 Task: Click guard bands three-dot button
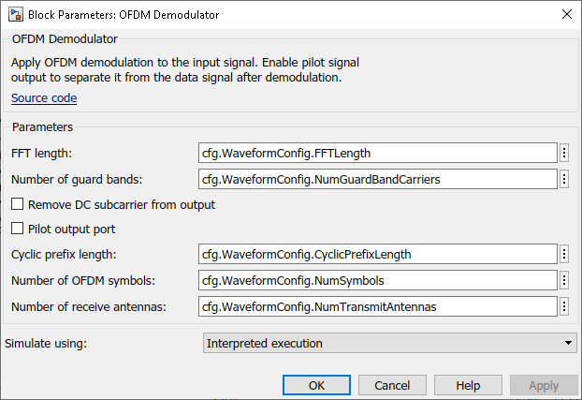tap(564, 178)
